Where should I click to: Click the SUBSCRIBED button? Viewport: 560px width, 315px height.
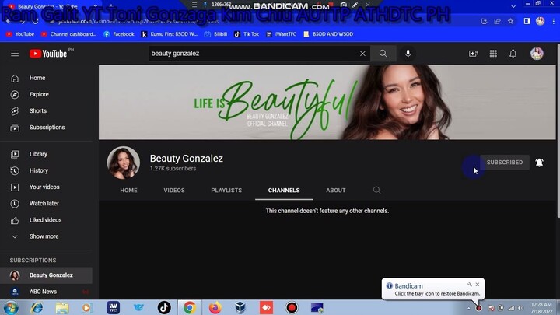coord(505,162)
